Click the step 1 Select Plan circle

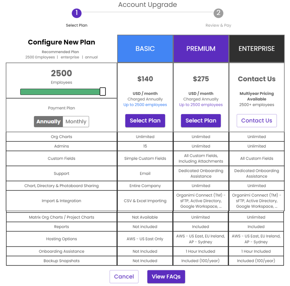click(x=76, y=13)
